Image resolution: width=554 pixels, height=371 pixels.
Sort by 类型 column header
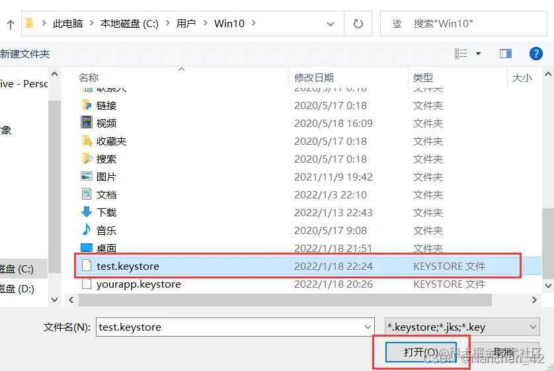[x=423, y=78]
